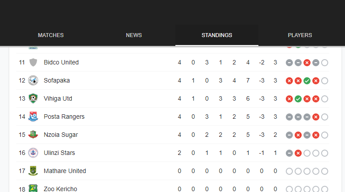Screen dimensions: 345x192
Task: Click Vihiga Utd's green win form indicator
Action: coord(298,99)
